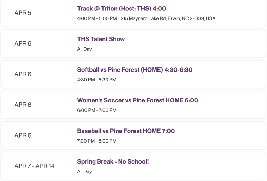Click the 4:30 PM - 5:30 PM time text
Screen dimensions: 267x181
coord(96,80)
